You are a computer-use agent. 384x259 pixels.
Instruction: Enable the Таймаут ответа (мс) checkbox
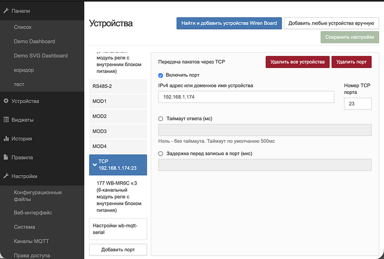pyautogui.click(x=161, y=118)
